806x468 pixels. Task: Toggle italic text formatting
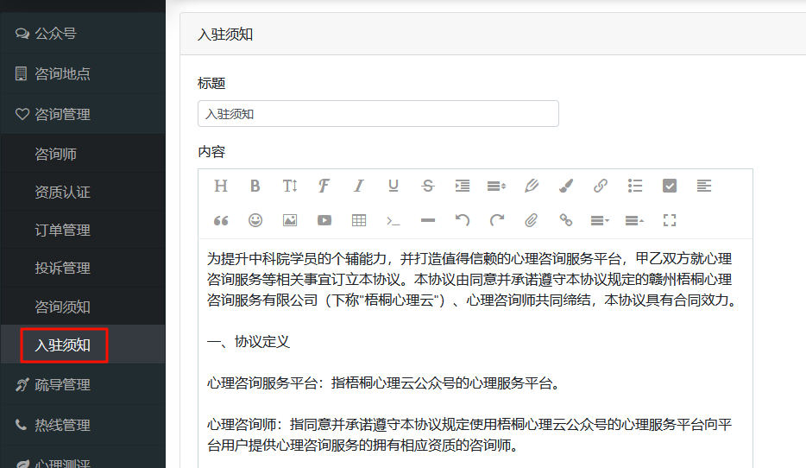coord(359,186)
